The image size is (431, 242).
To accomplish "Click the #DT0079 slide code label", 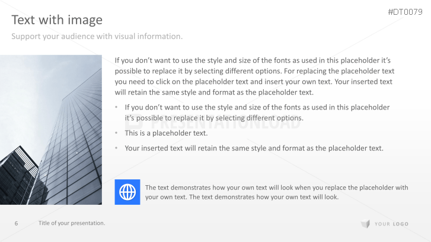I will coord(405,12).
